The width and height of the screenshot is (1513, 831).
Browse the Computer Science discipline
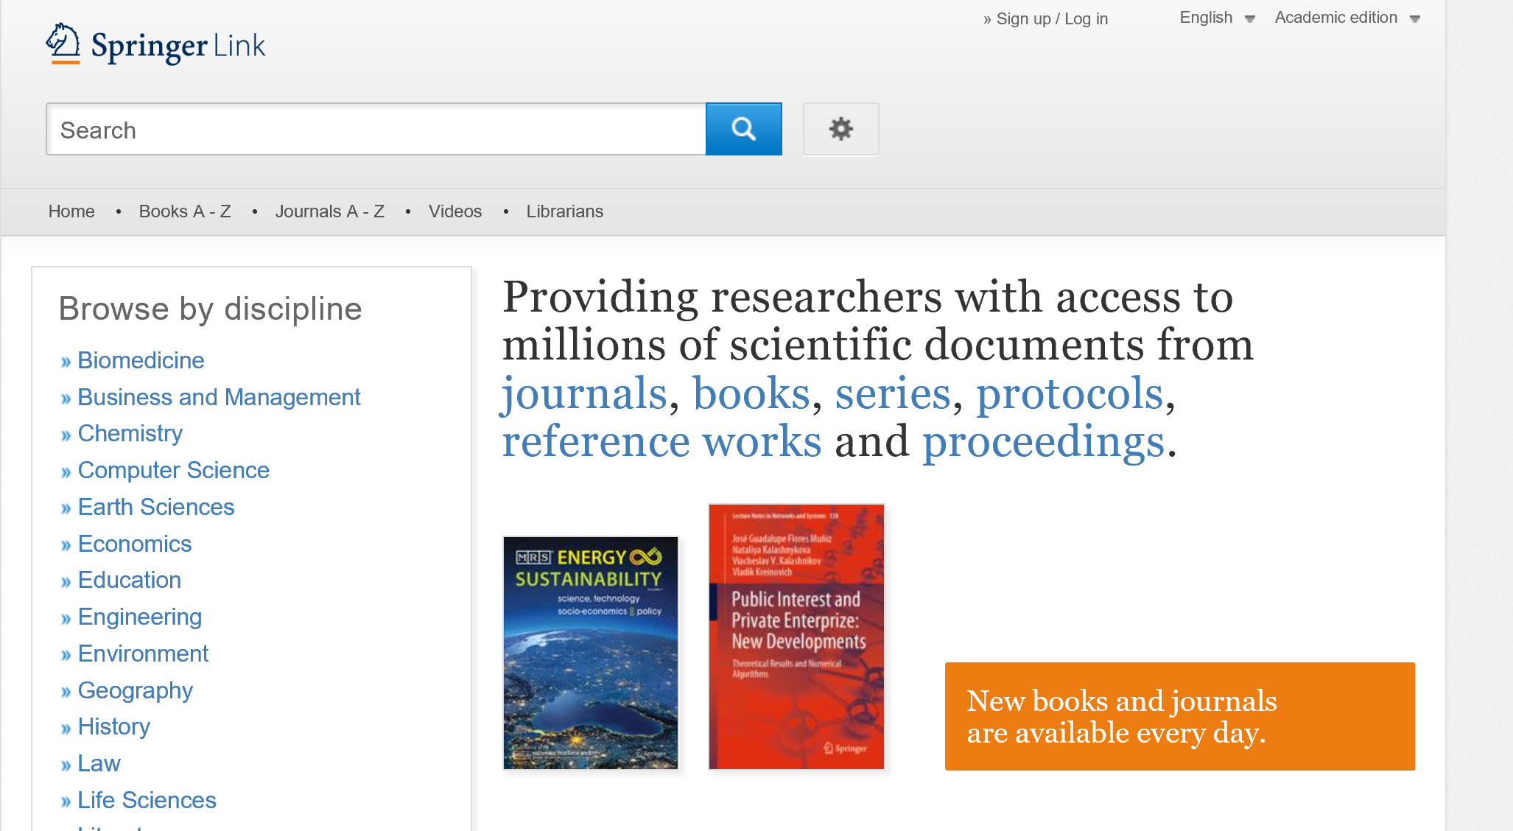pos(173,470)
